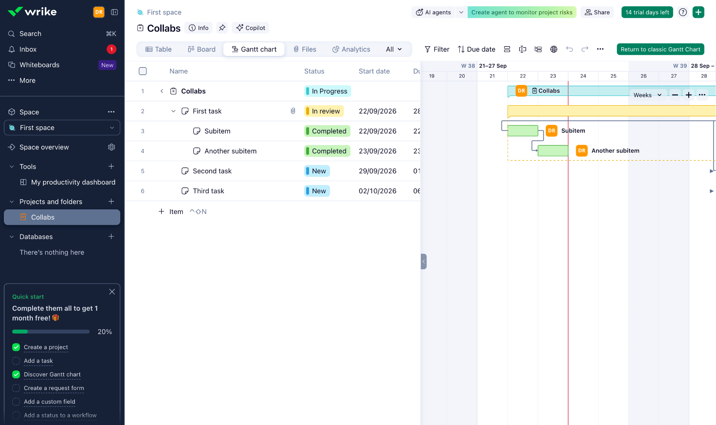This screenshot has height=425, width=716.
Task: Switch to the Table tab
Action: click(158, 49)
